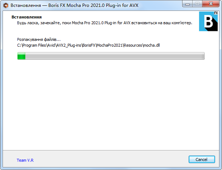Minimize the installer window
222x170 pixels.
pos(188,4)
